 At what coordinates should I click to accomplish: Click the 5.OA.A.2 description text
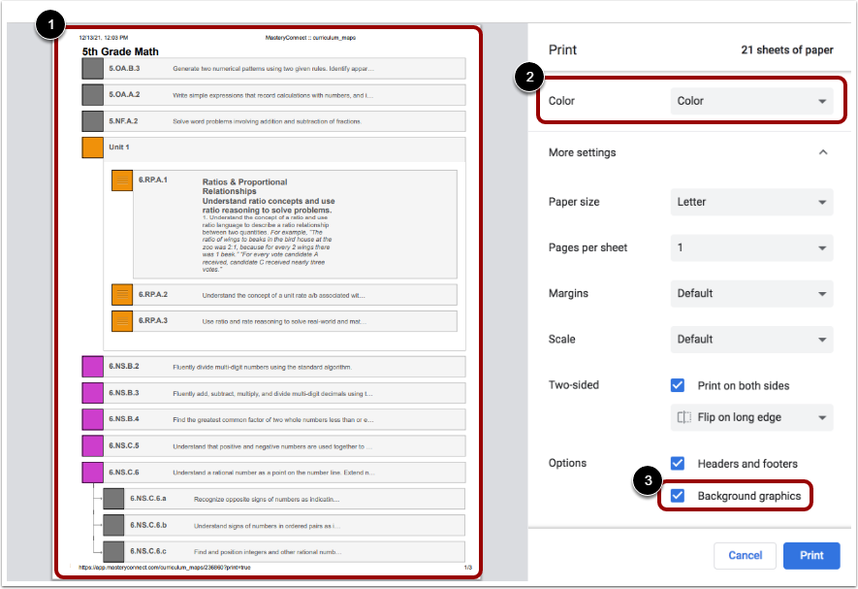click(273, 95)
